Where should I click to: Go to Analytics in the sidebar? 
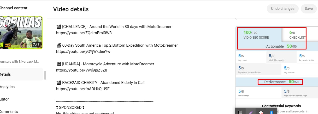click(x=7, y=87)
